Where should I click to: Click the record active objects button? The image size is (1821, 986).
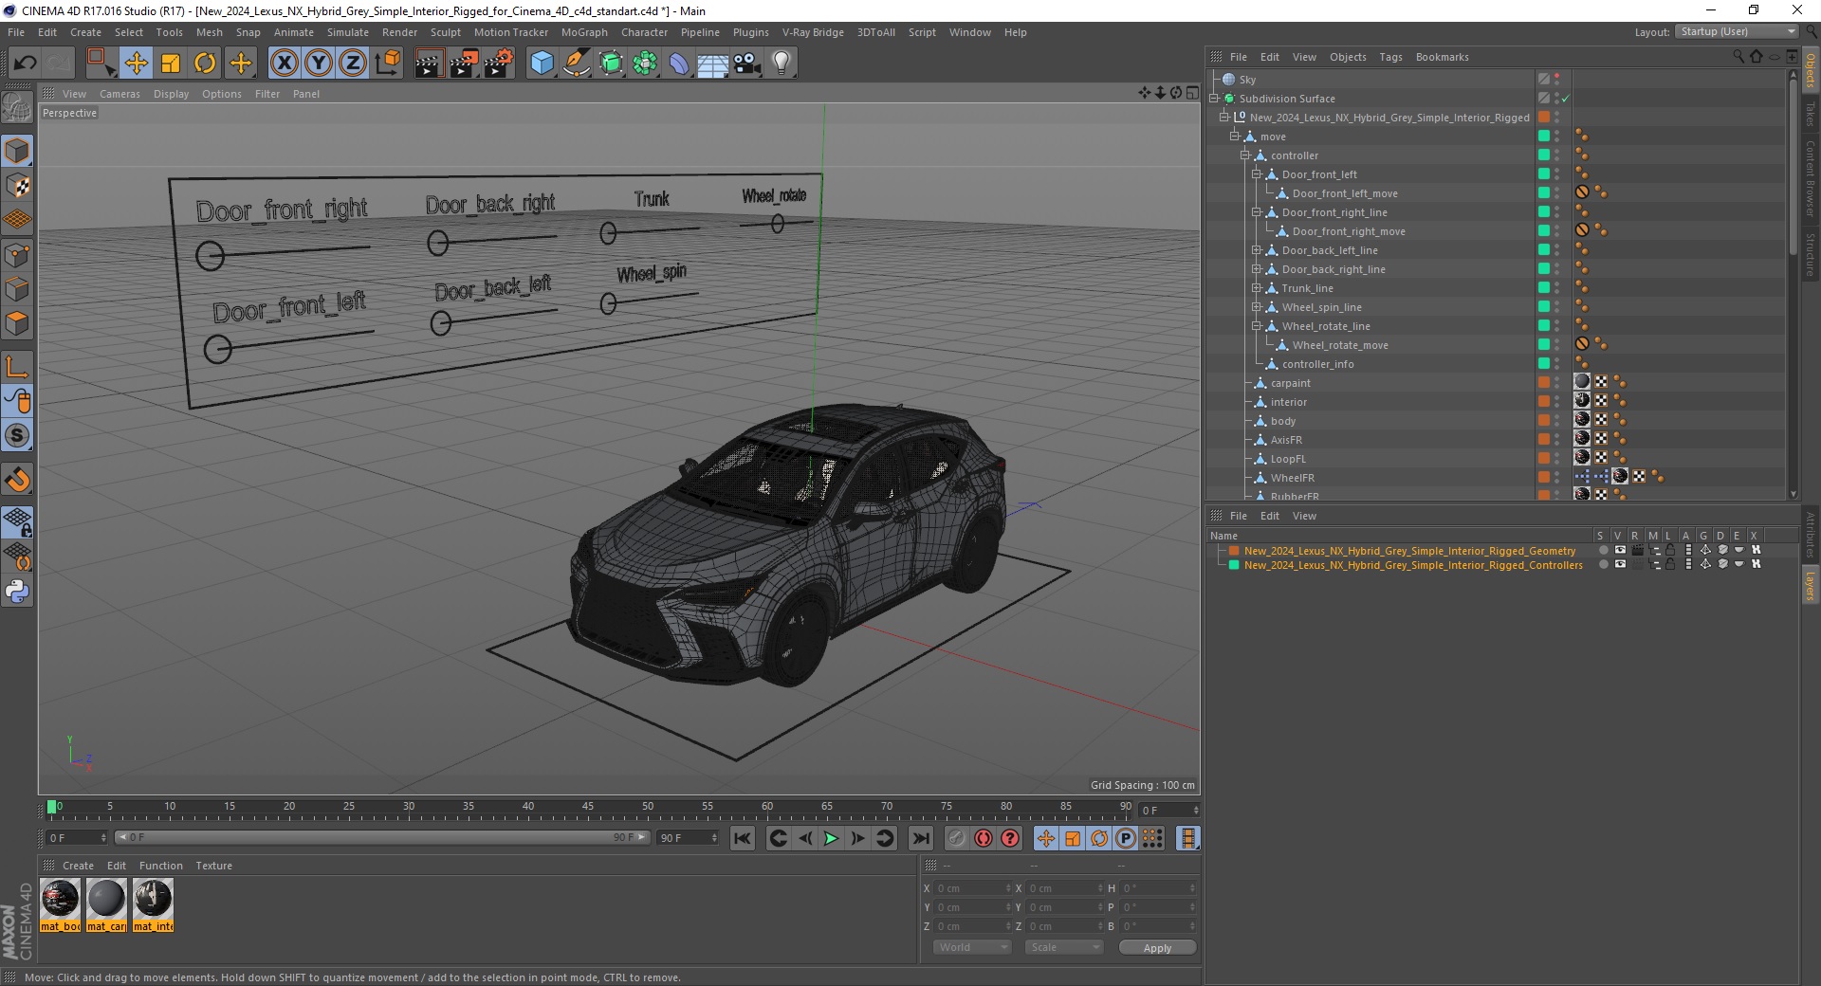tap(956, 838)
